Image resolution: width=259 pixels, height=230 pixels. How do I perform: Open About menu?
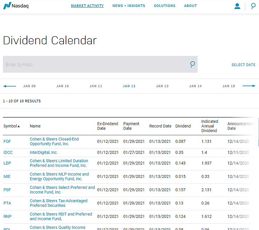click(190, 6)
